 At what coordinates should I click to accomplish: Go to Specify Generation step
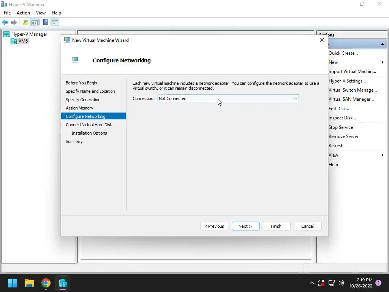83,100
